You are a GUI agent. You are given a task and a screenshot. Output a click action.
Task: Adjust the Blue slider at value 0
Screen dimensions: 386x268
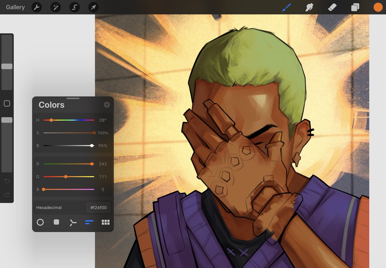point(69,189)
